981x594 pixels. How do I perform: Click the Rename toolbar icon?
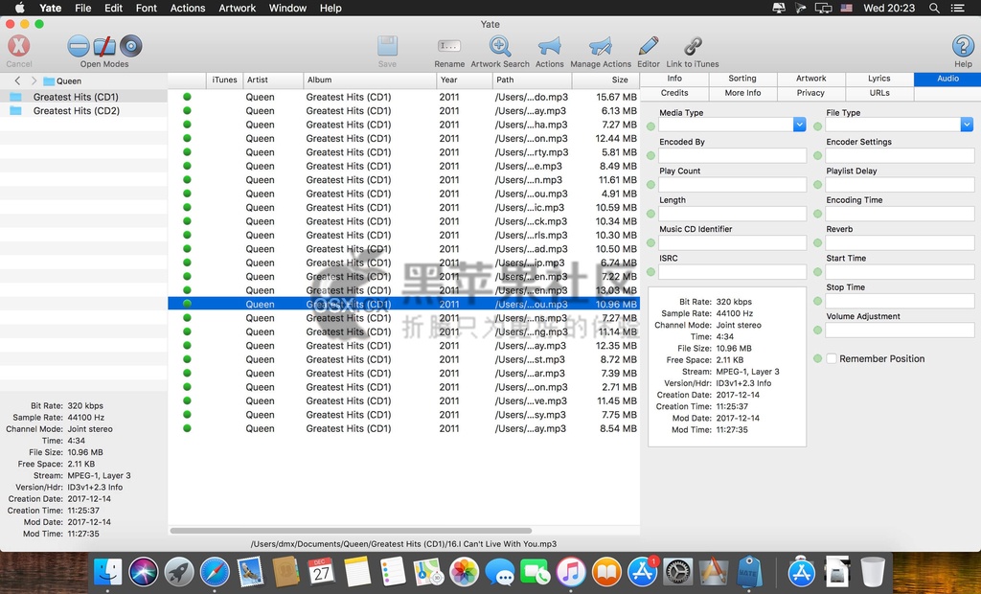pos(449,46)
